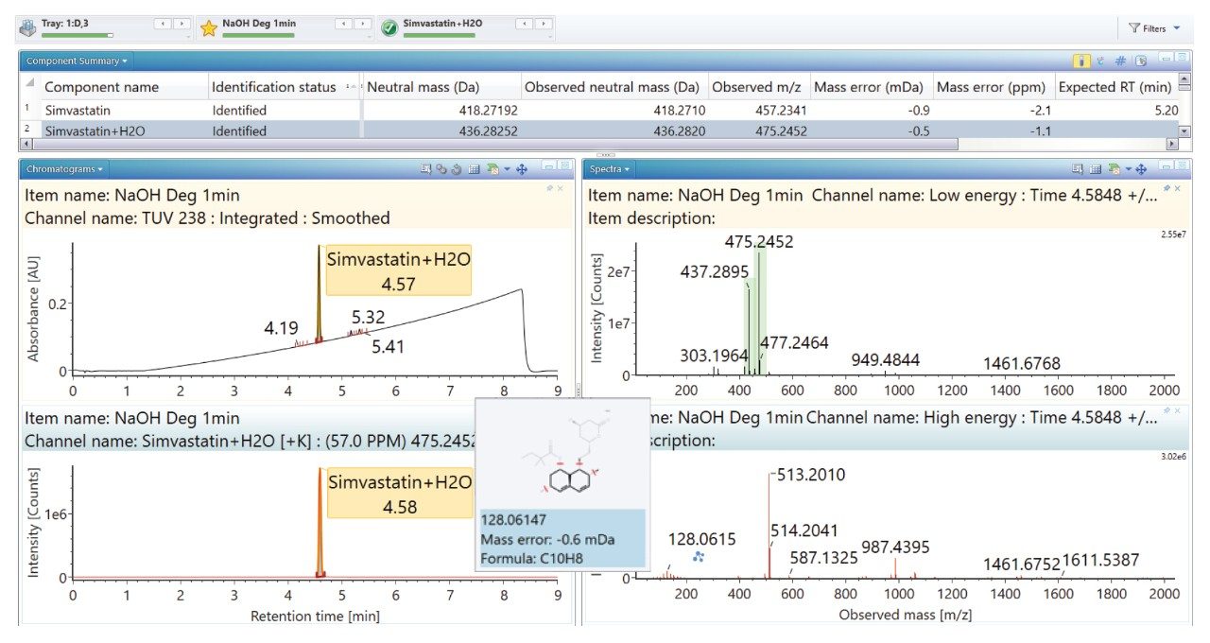Select the Simvastatin+H2O component row

(599, 130)
